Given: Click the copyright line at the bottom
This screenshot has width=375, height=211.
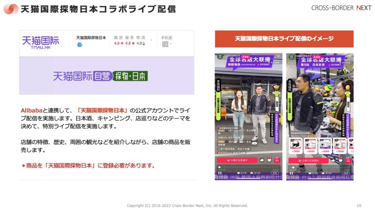Looking at the screenshot, I should point(187,206).
